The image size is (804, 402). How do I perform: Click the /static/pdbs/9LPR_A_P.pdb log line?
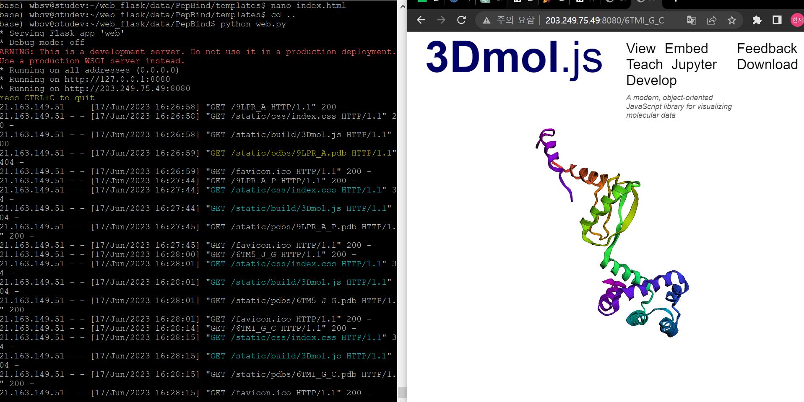(x=198, y=227)
